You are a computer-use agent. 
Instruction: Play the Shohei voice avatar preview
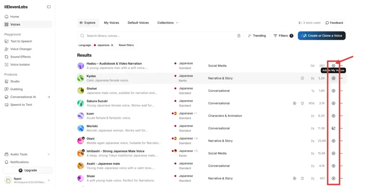[81, 91]
